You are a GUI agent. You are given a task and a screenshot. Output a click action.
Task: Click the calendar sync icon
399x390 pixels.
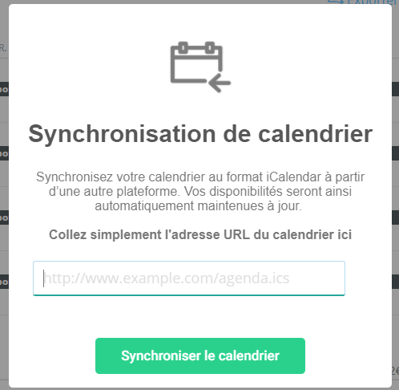200,67
